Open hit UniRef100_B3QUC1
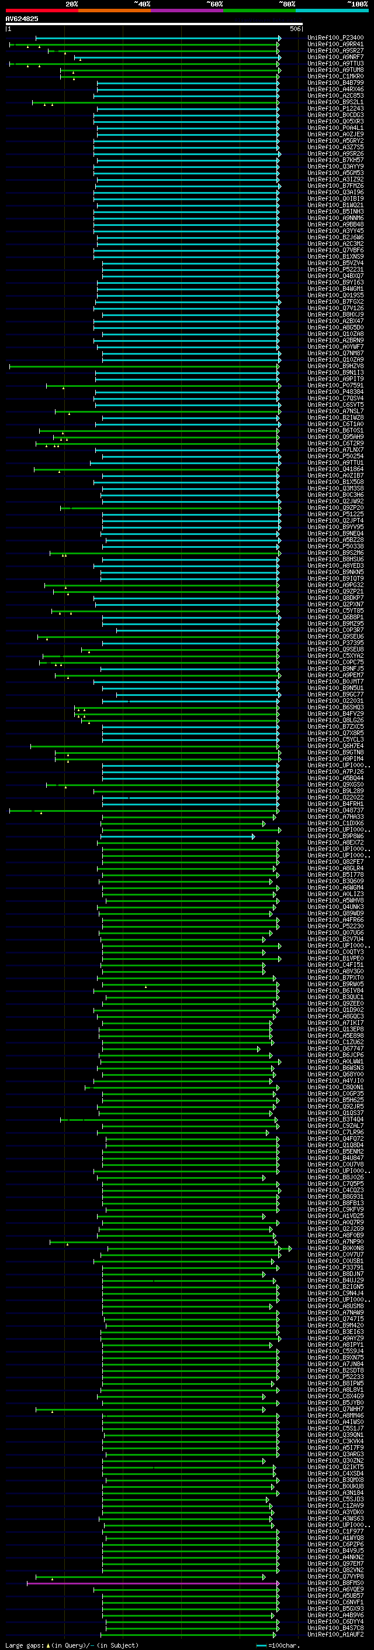The width and height of the screenshot is (374, 1650). tap(335, 997)
